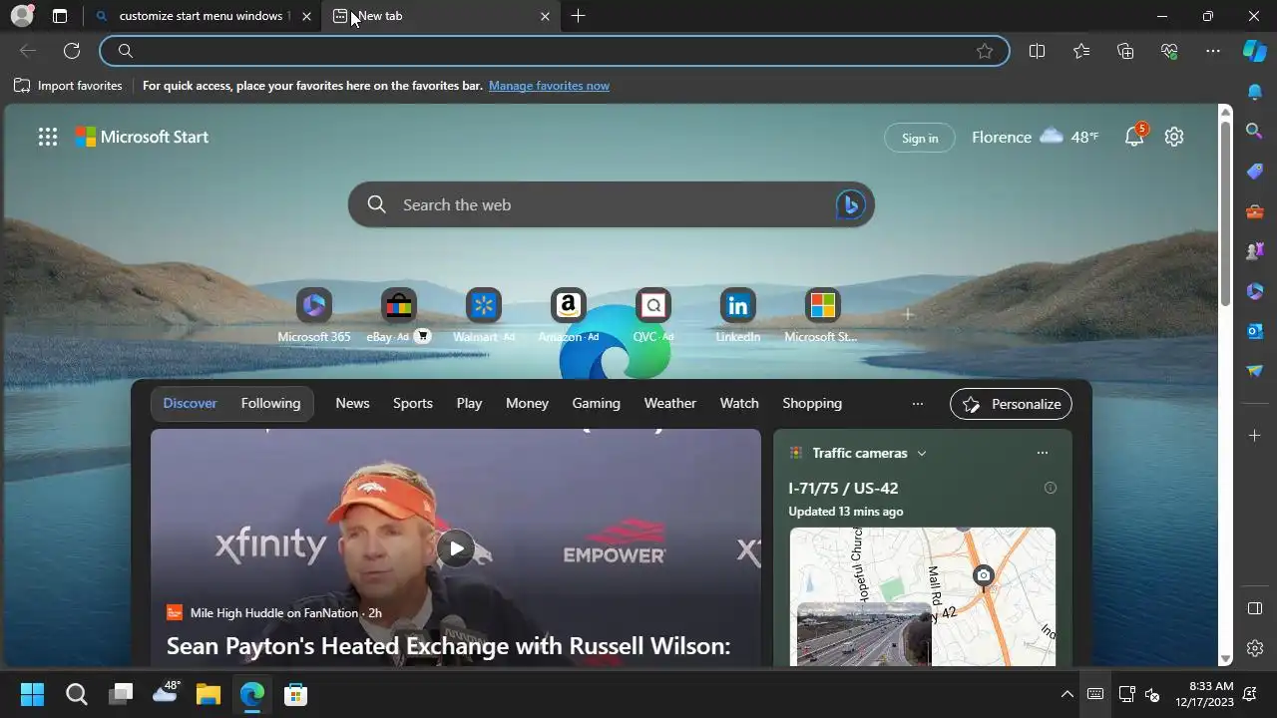This screenshot has height=718, width=1277.
Task: Click Import favorites on favorites bar
Action: point(68,86)
